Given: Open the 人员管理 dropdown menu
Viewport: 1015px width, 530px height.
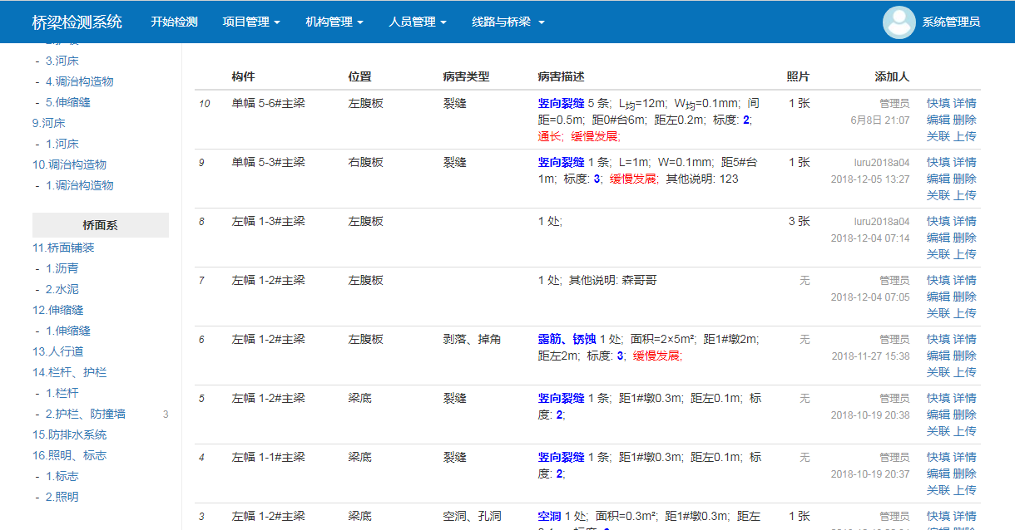Looking at the screenshot, I should click(417, 22).
